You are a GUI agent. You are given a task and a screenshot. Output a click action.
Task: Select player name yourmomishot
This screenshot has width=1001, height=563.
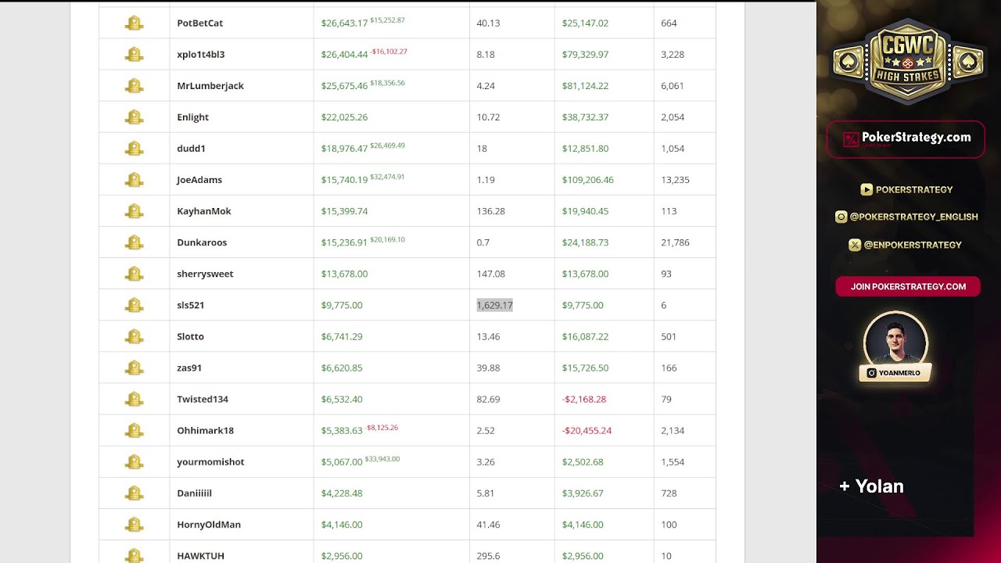point(211,461)
